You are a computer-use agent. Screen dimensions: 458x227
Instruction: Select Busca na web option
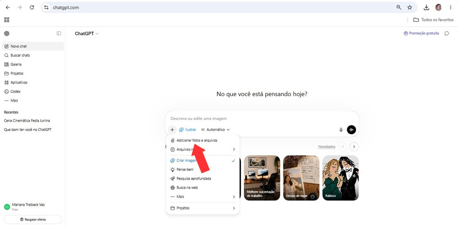pyautogui.click(x=203, y=188)
